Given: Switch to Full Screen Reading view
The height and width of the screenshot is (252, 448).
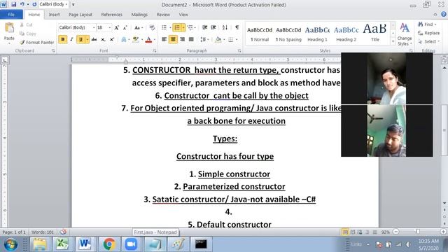Looking at the screenshot, I should point(353,232).
